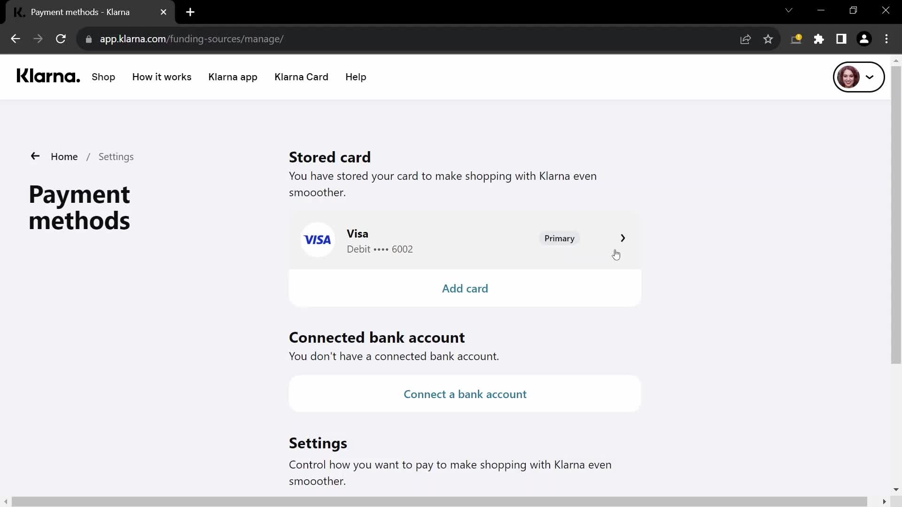Image resolution: width=902 pixels, height=507 pixels.
Task: Open How it works page
Action: click(162, 77)
